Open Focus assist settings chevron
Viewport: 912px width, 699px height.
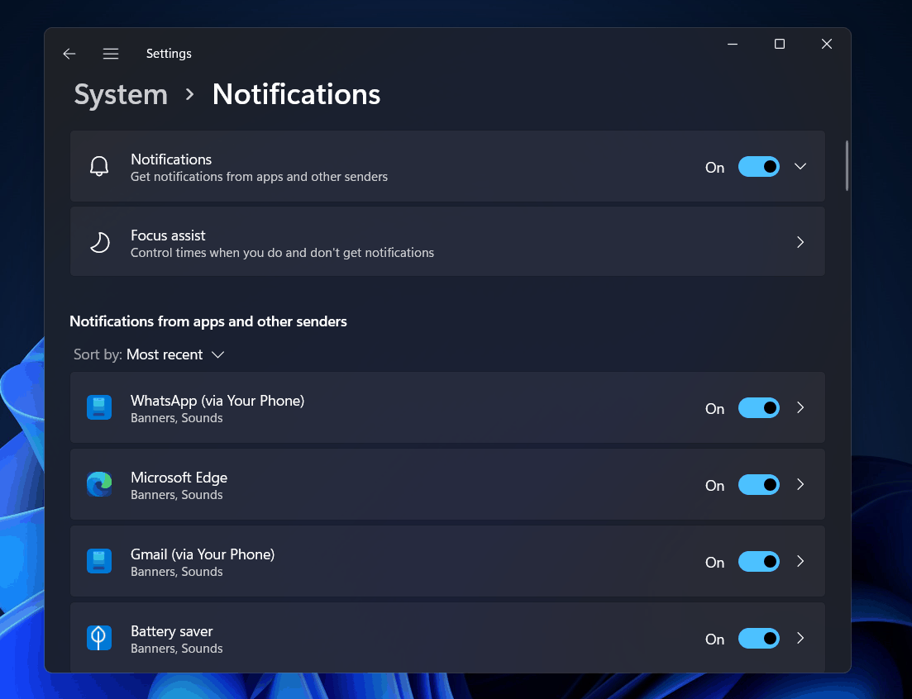(800, 242)
